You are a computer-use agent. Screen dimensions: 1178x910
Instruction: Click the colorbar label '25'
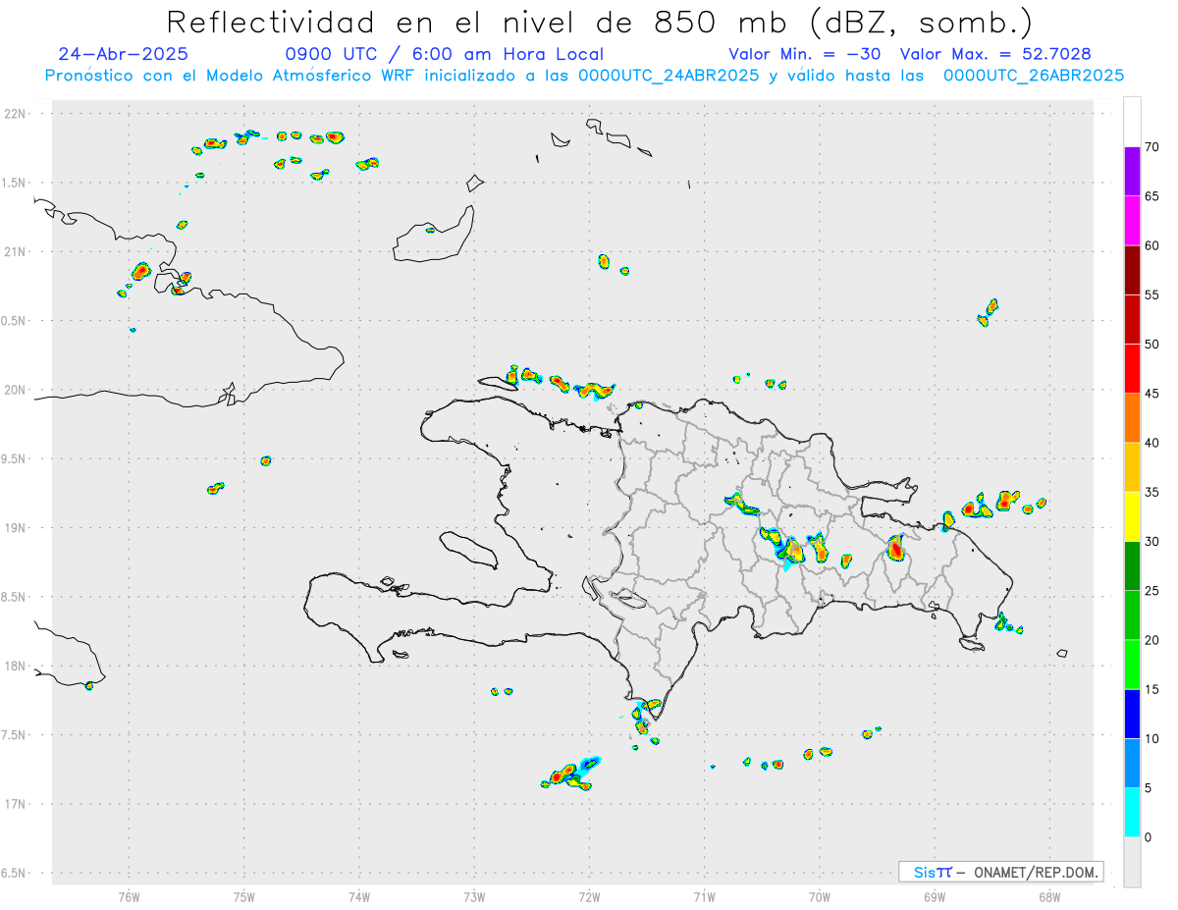click(x=1152, y=591)
